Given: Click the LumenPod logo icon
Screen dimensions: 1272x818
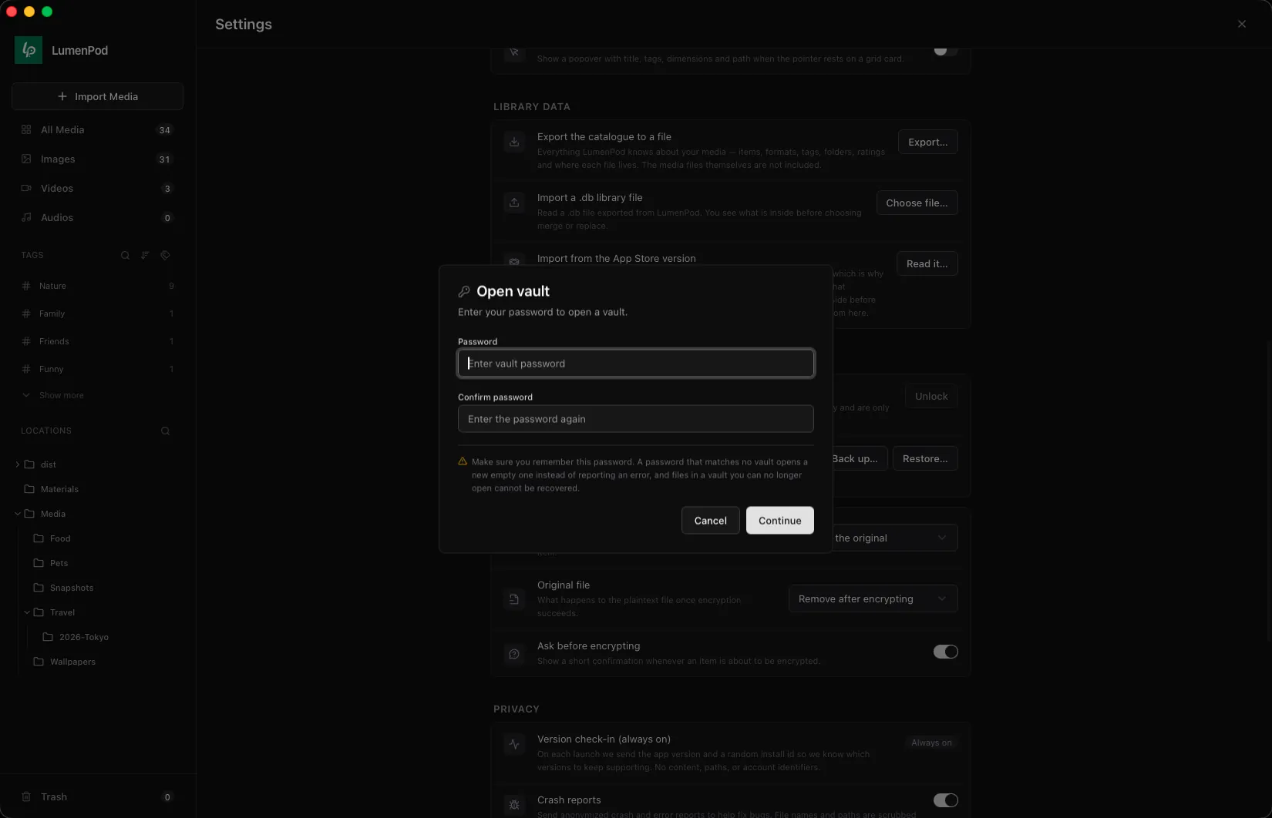Looking at the screenshot, I should [x=29, y=50].
